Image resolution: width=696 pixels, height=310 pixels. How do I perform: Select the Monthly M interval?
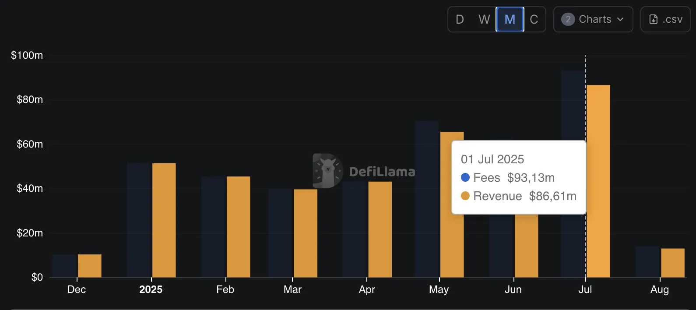(510, 19)
